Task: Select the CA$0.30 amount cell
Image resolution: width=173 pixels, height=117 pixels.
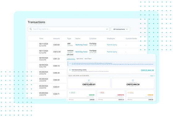Action: [x=56, y=73]
